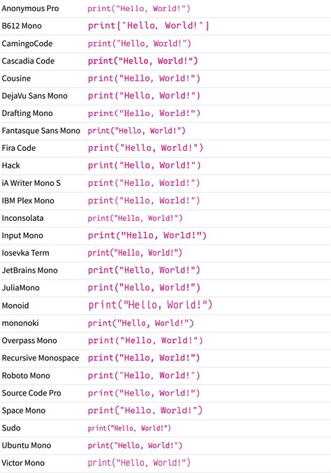The width and height of the screenshot is (331, 473).
Task: Select the "Monoid" font name
Action: click(15, 305)
